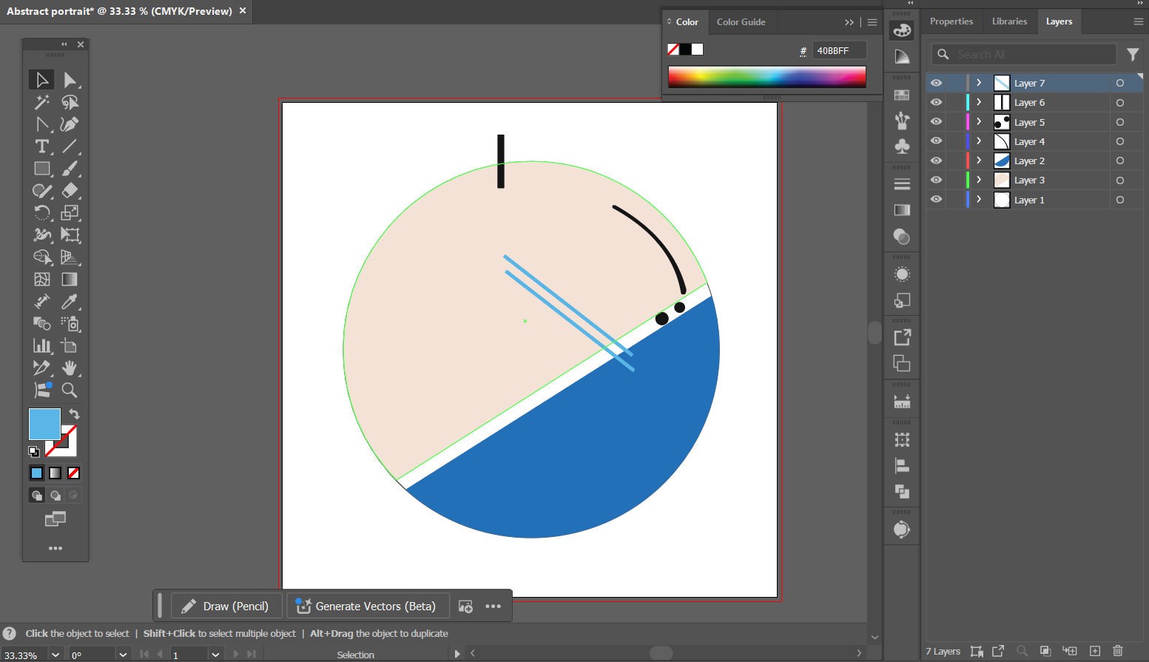Select the Direct Selection tool

(70, 80)
